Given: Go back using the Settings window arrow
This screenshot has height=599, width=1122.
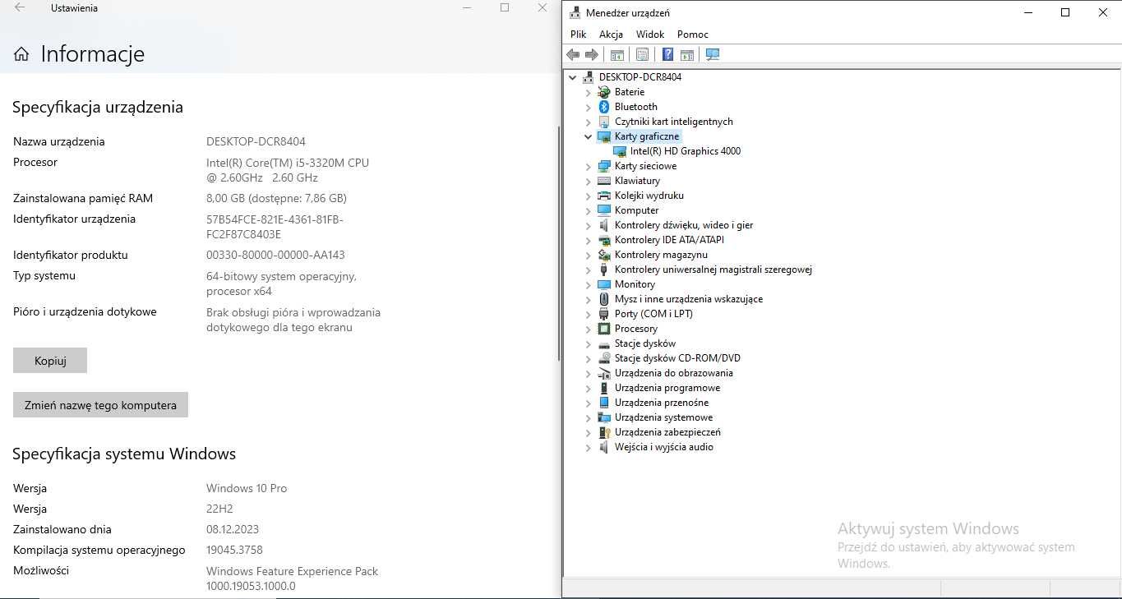Looking at the screenshot, I should pos(20,7).
